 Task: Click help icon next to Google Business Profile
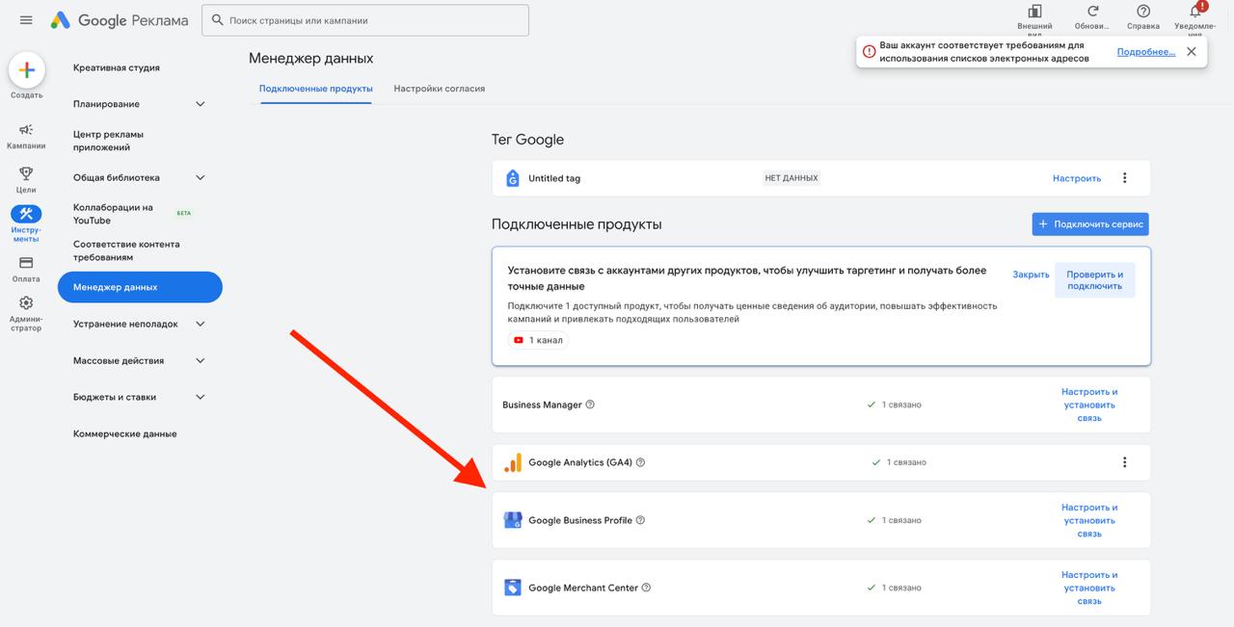[x=640, y=520]
